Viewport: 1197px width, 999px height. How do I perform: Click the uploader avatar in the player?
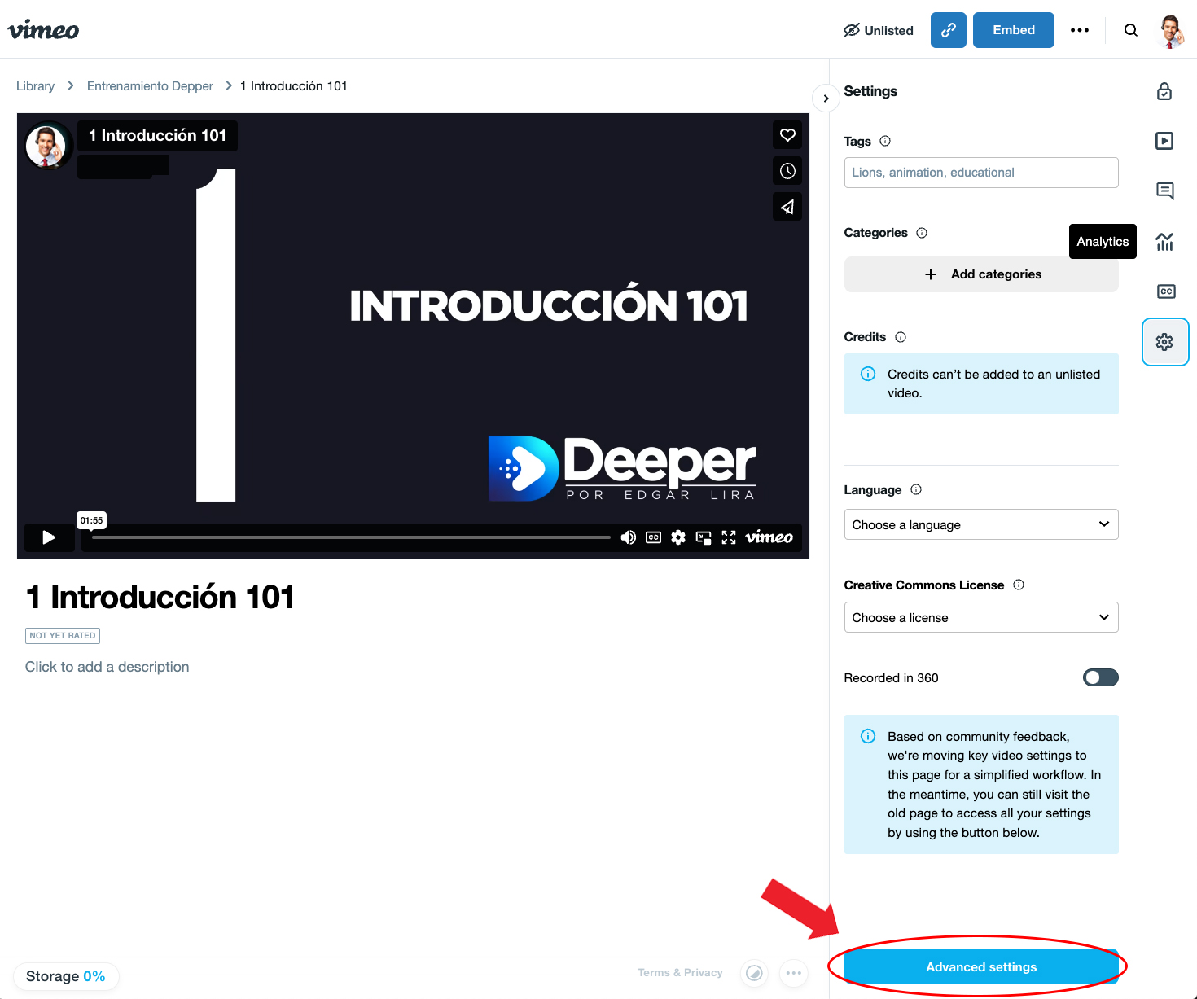[46, 146]
